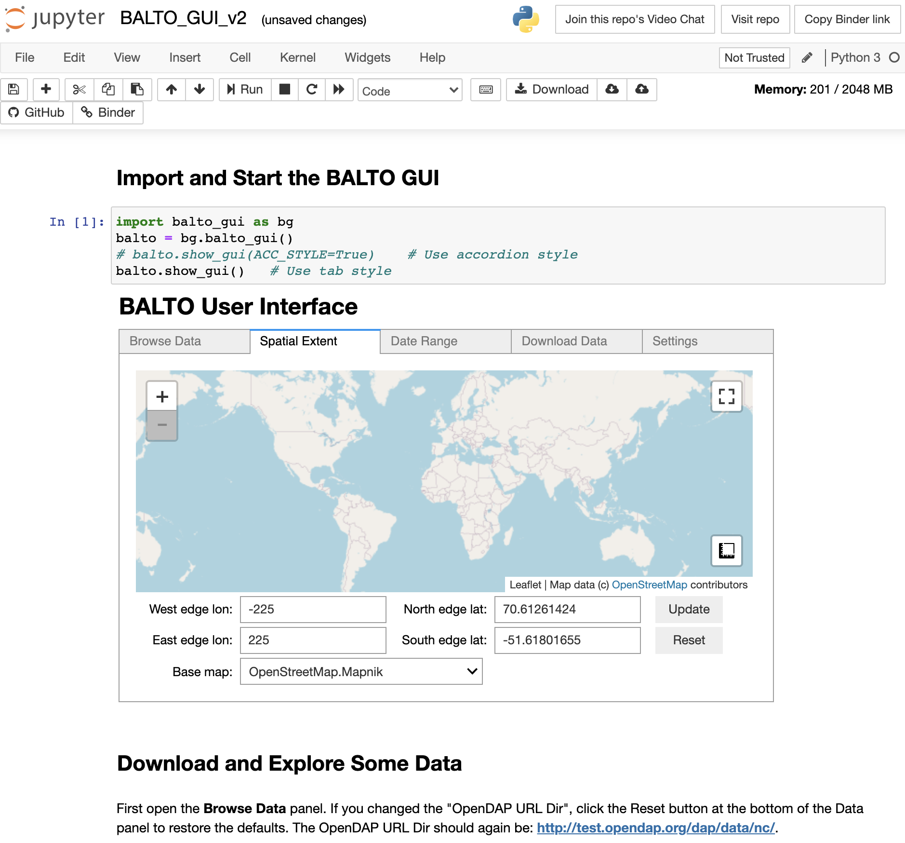This screenshot has width=905, height=843.
Task: Move selected cell up arrow
Action: click(172, 90)
